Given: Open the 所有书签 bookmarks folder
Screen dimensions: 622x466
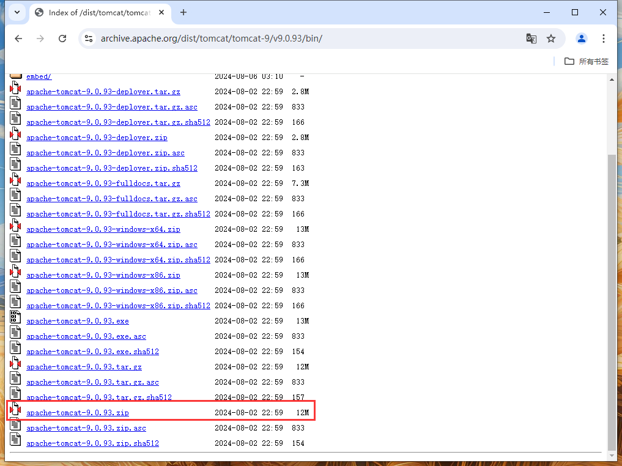Looking at the screenshot, I should 587,62.
